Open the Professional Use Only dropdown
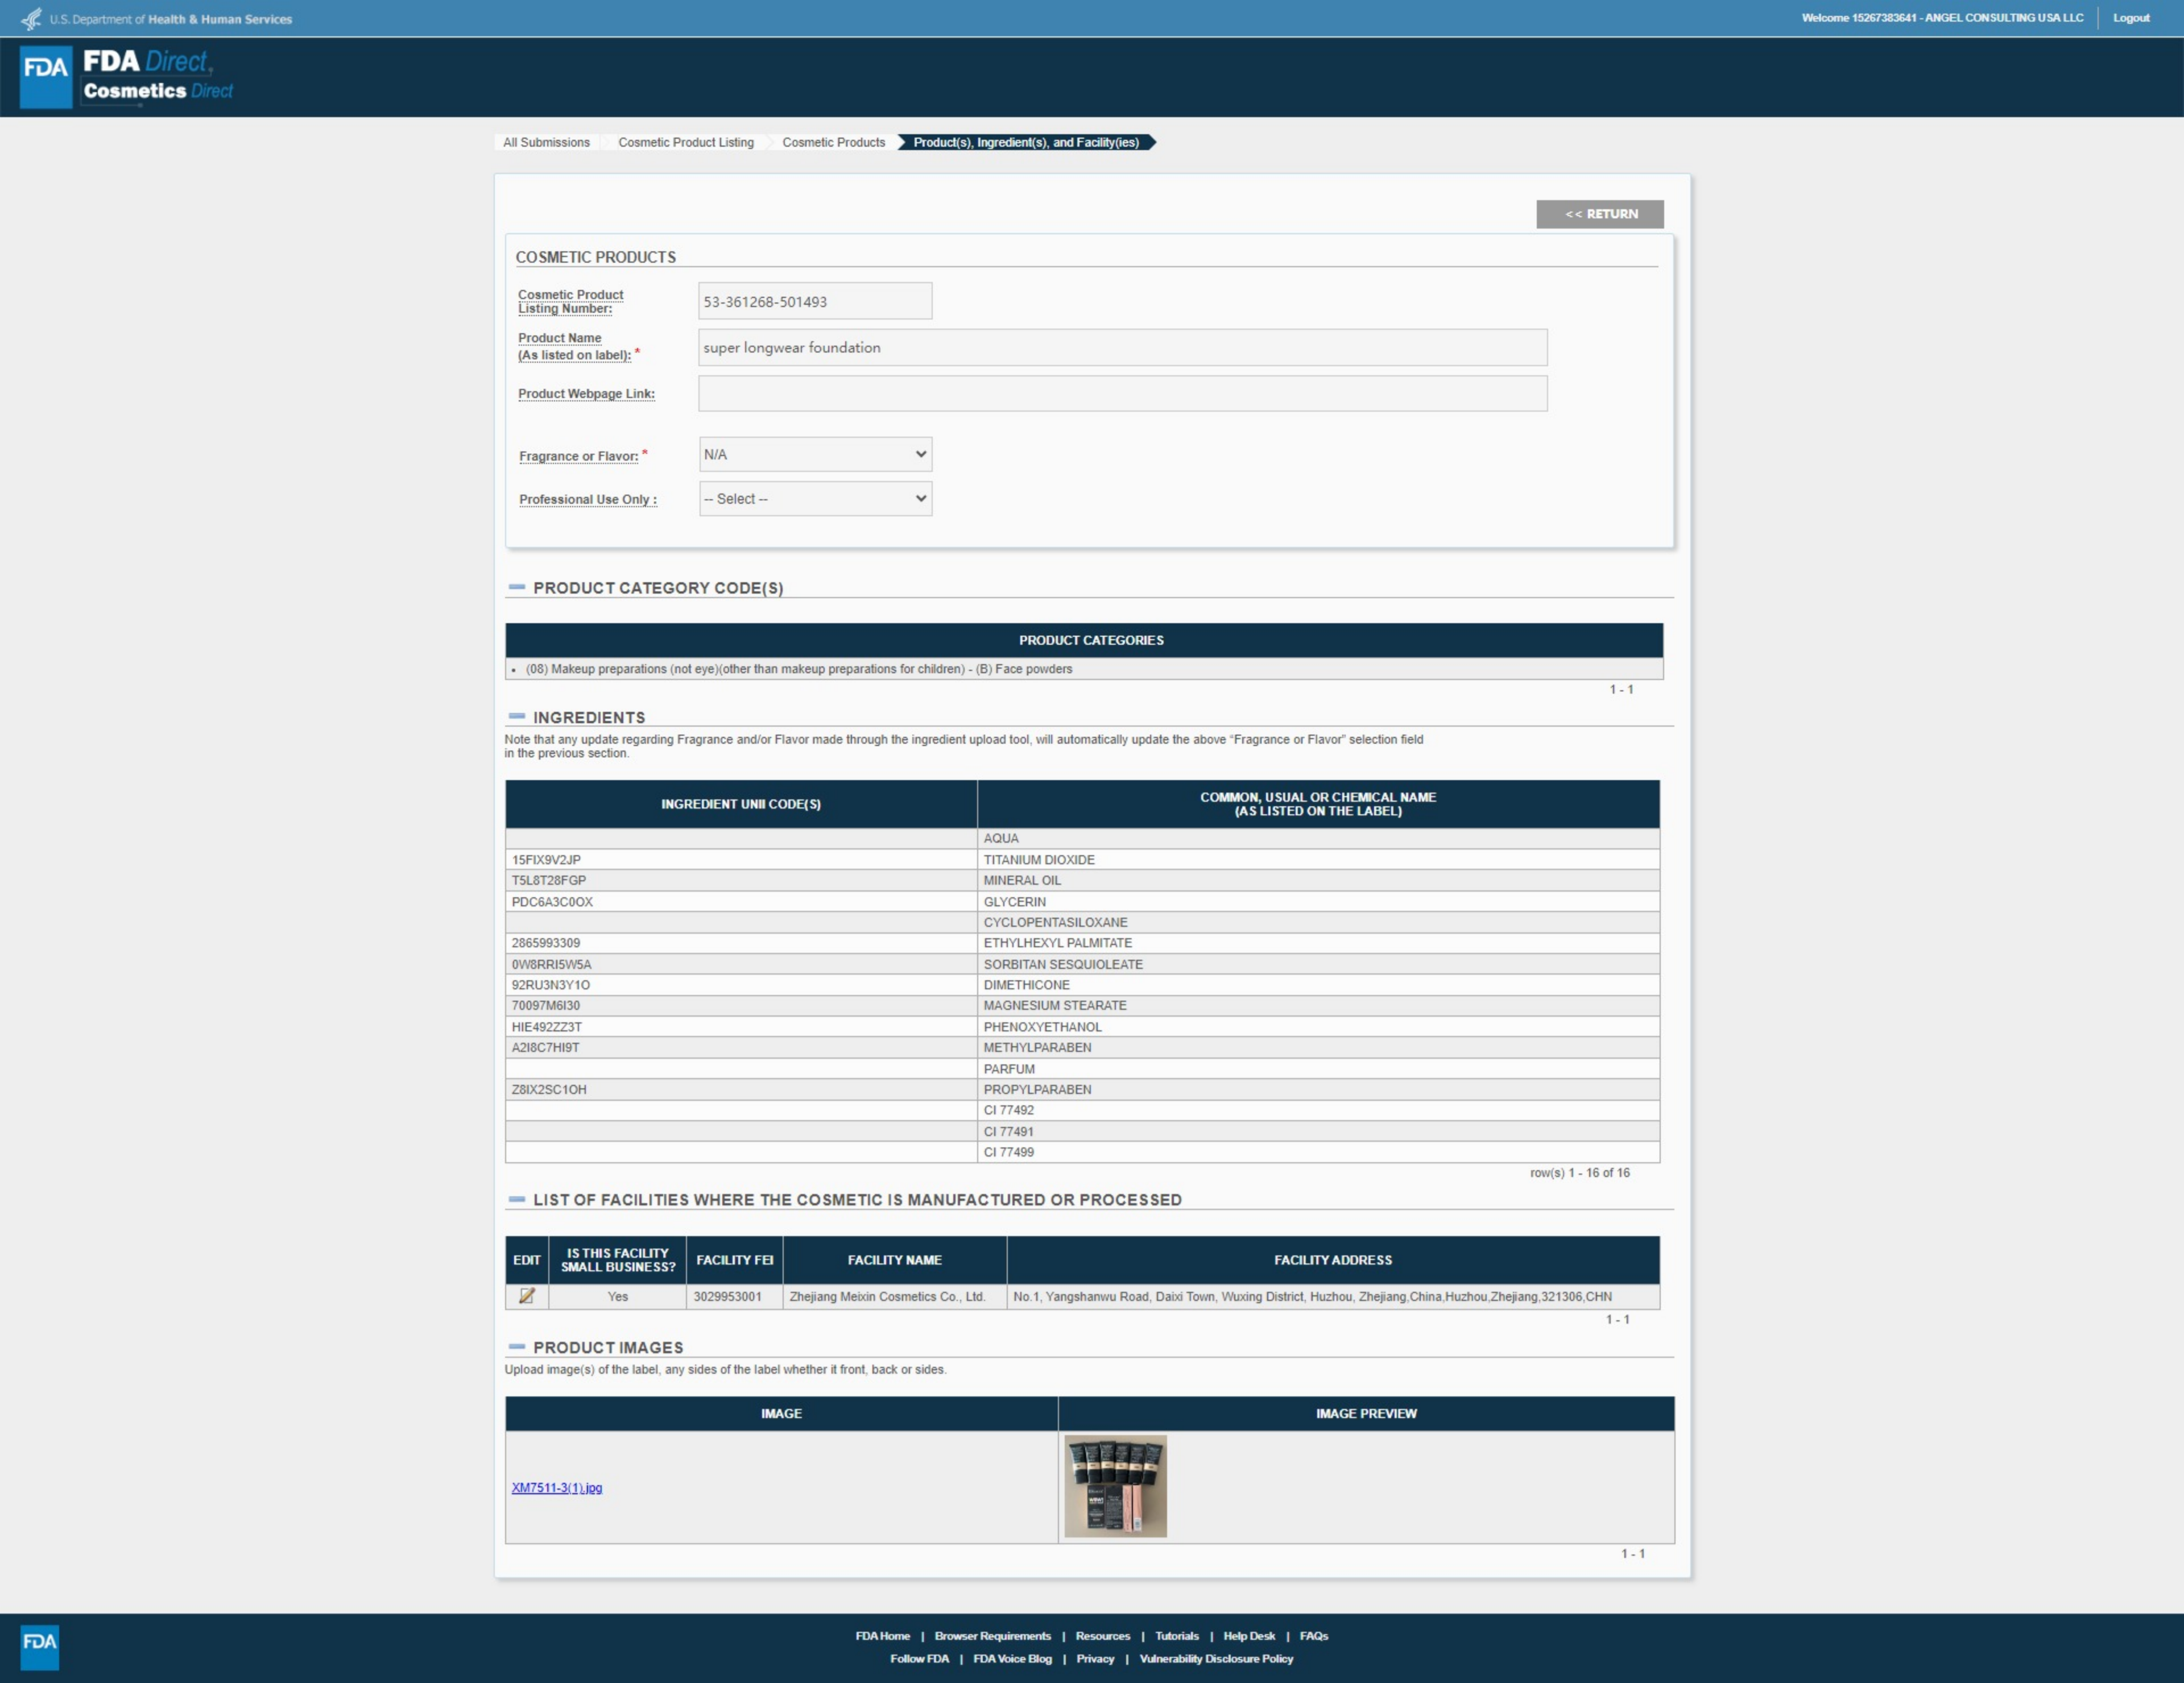The height and width of the screenshot is (1683, 2184). tap(815, 499)
